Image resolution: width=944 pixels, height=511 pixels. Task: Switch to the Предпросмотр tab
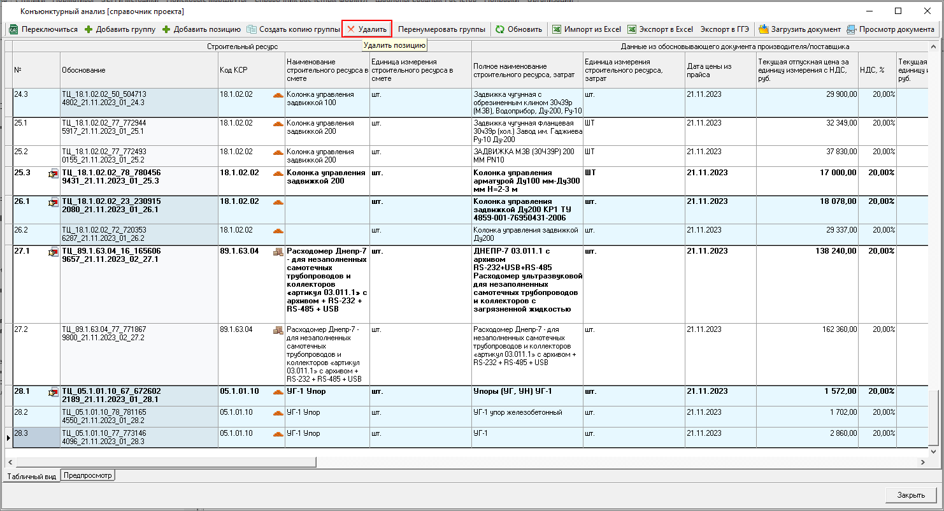click(88, 475)
